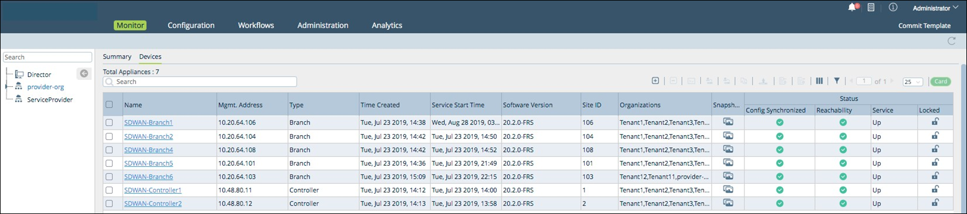The height and width of the screenshot is (214, 967).
Task: Click the refresh icon below Commit Template
Action: (951, 41)
